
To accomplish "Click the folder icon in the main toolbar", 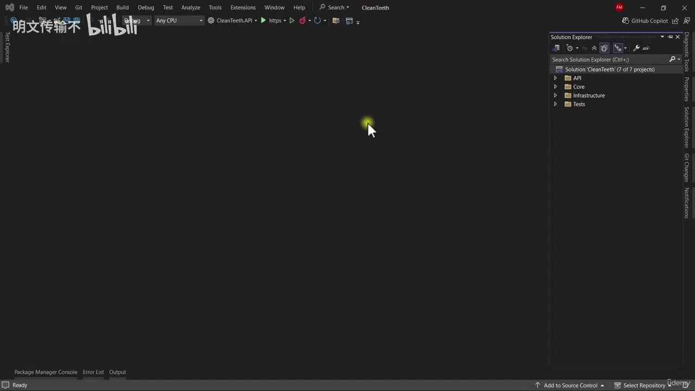I will pyautogui.click(x=336, y=21).
